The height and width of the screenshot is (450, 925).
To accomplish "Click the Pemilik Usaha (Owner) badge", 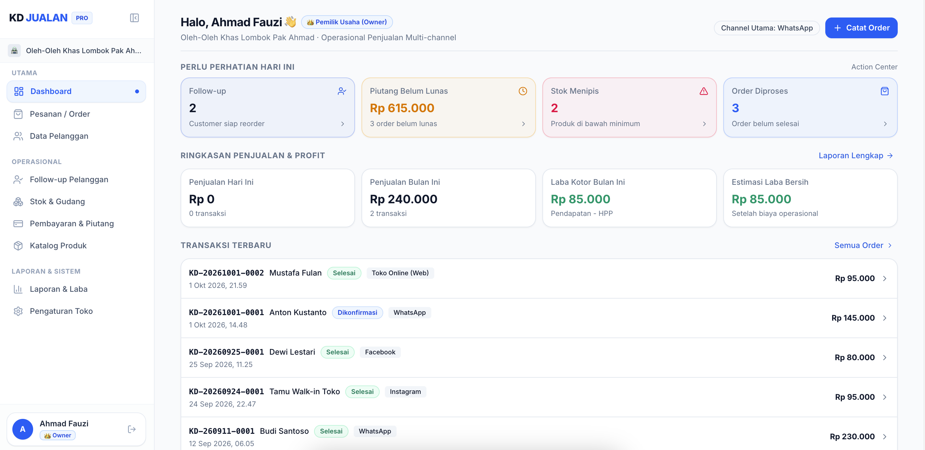I will pos(347,22).
